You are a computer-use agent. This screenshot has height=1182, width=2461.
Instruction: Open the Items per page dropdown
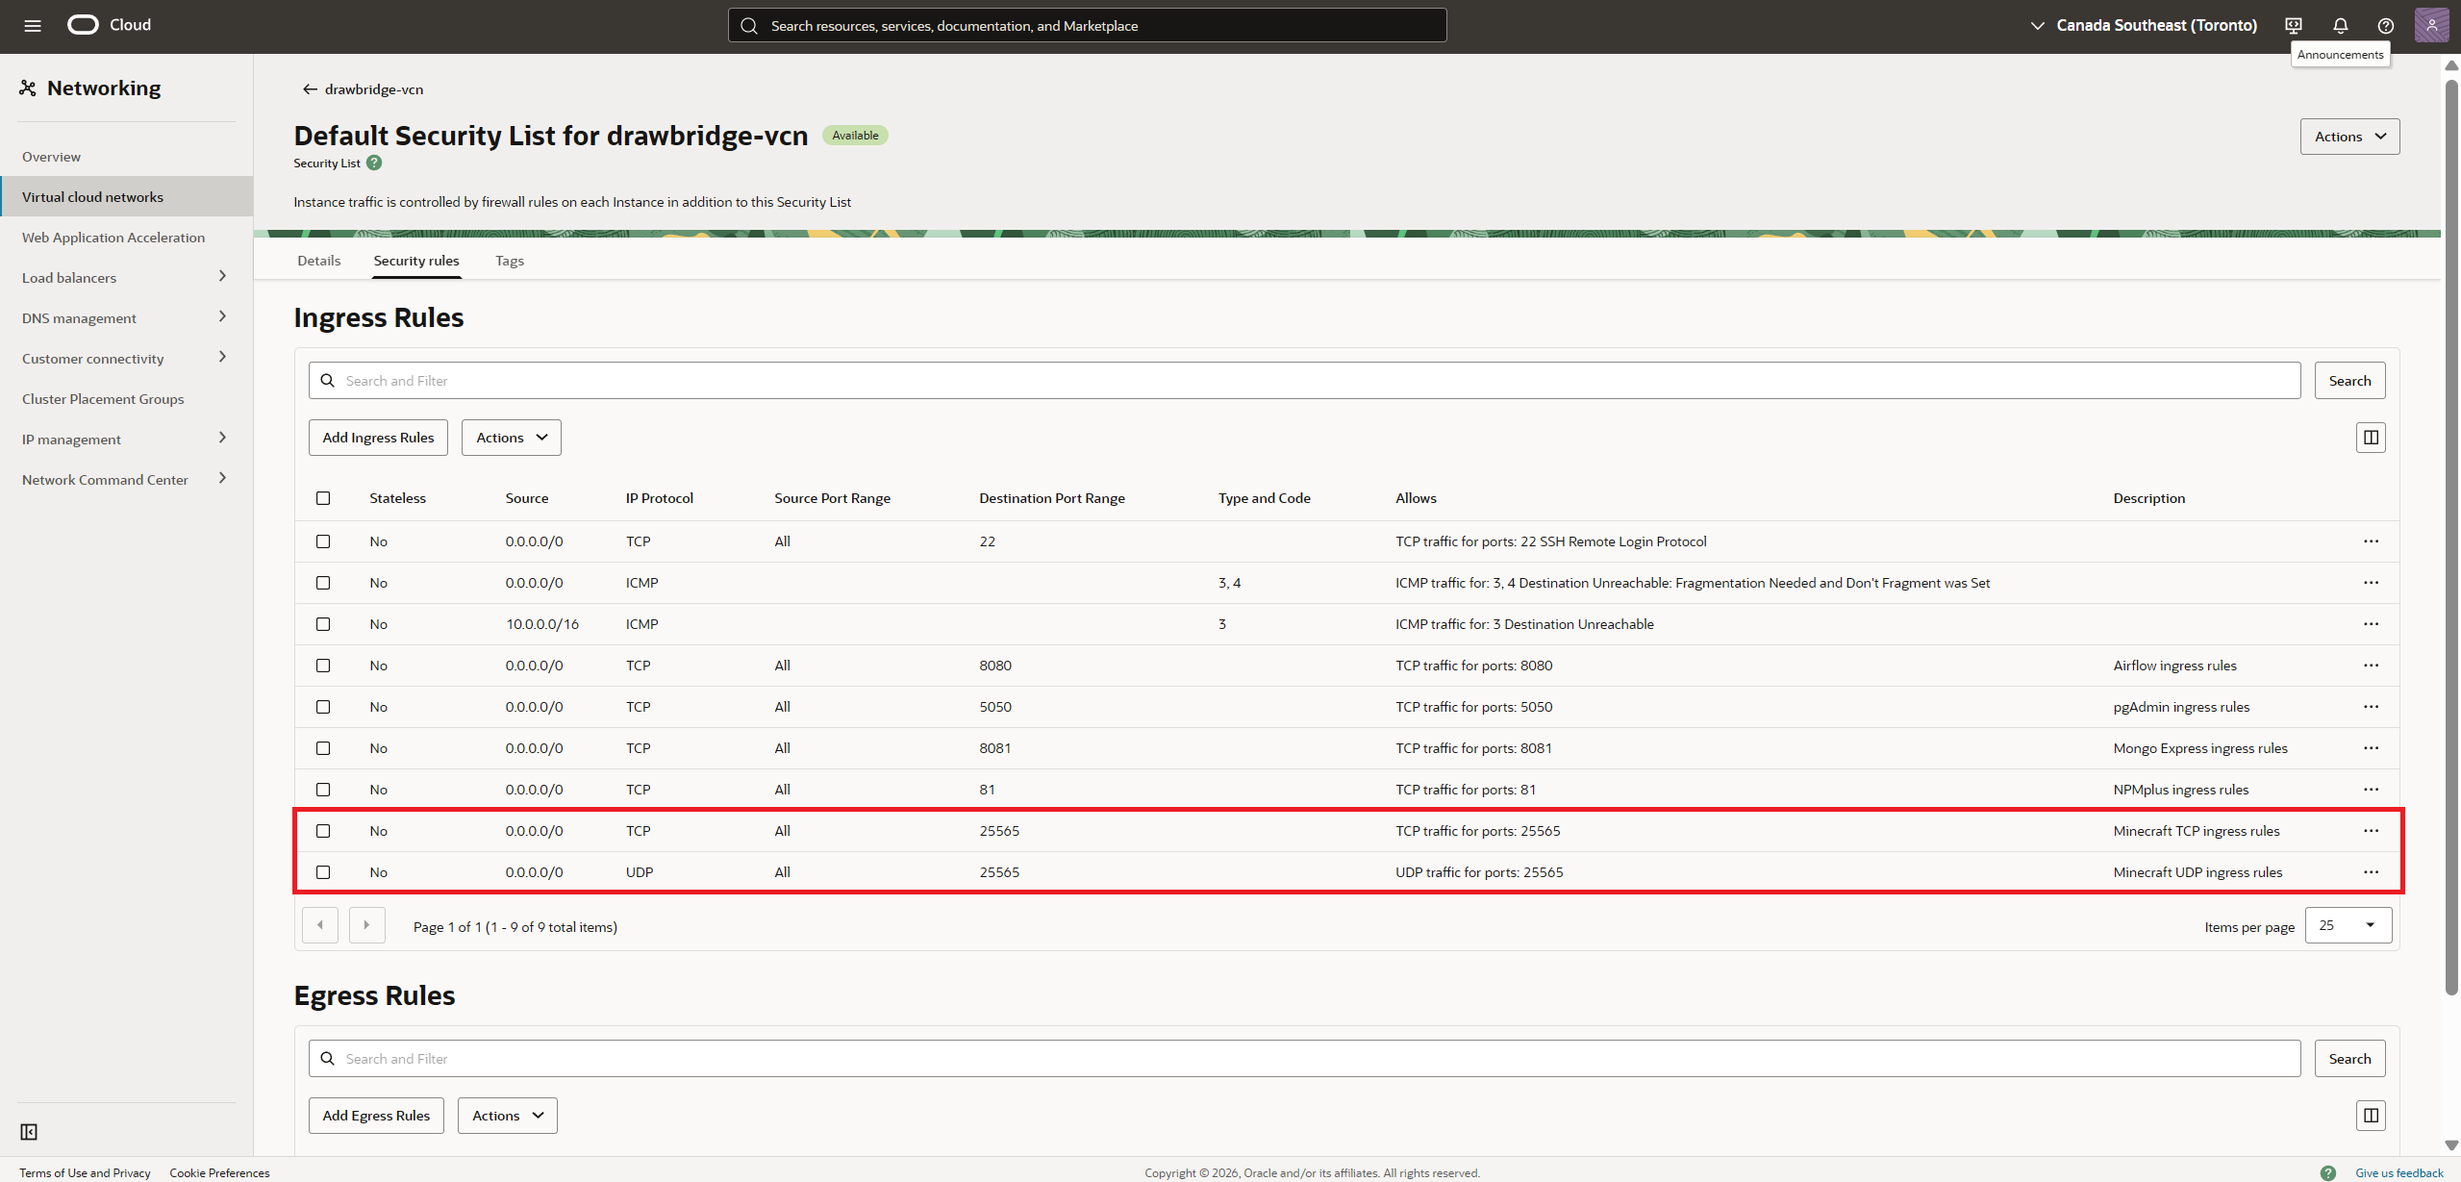(x=2348, y=925)
